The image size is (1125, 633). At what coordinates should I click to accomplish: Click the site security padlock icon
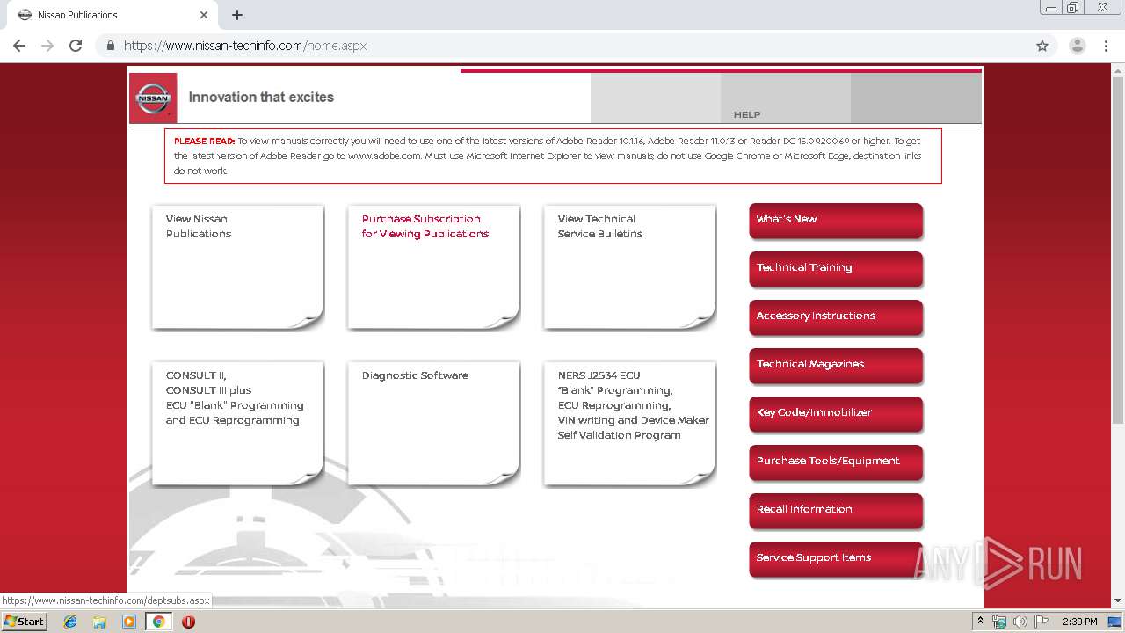111,46
